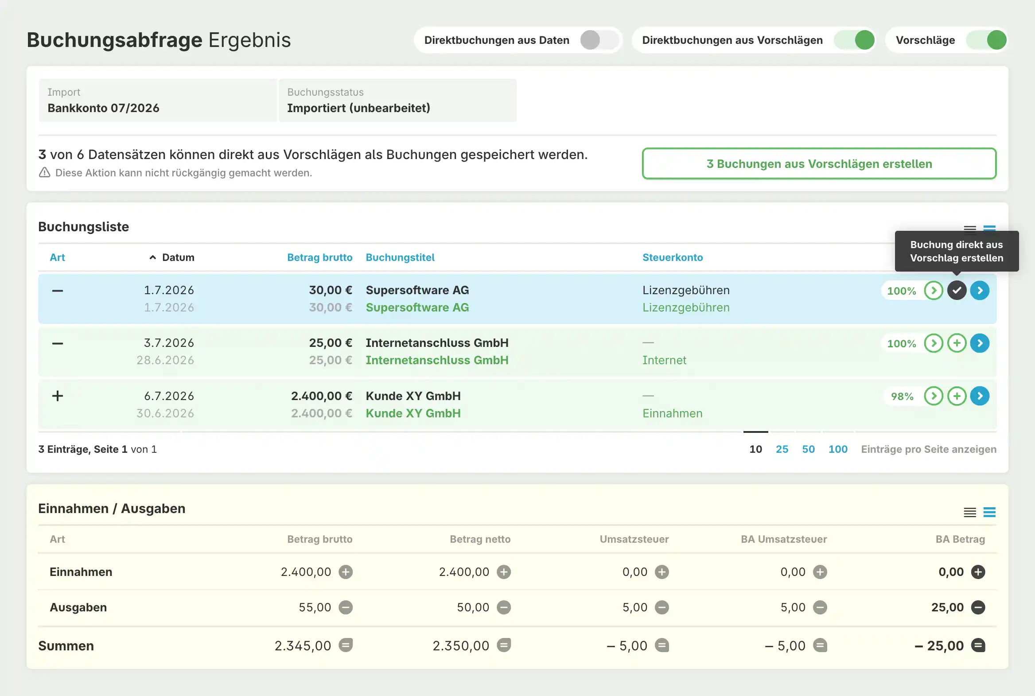Click the plus icon next to Einnahmen Betrag brutto

(346, 572)
